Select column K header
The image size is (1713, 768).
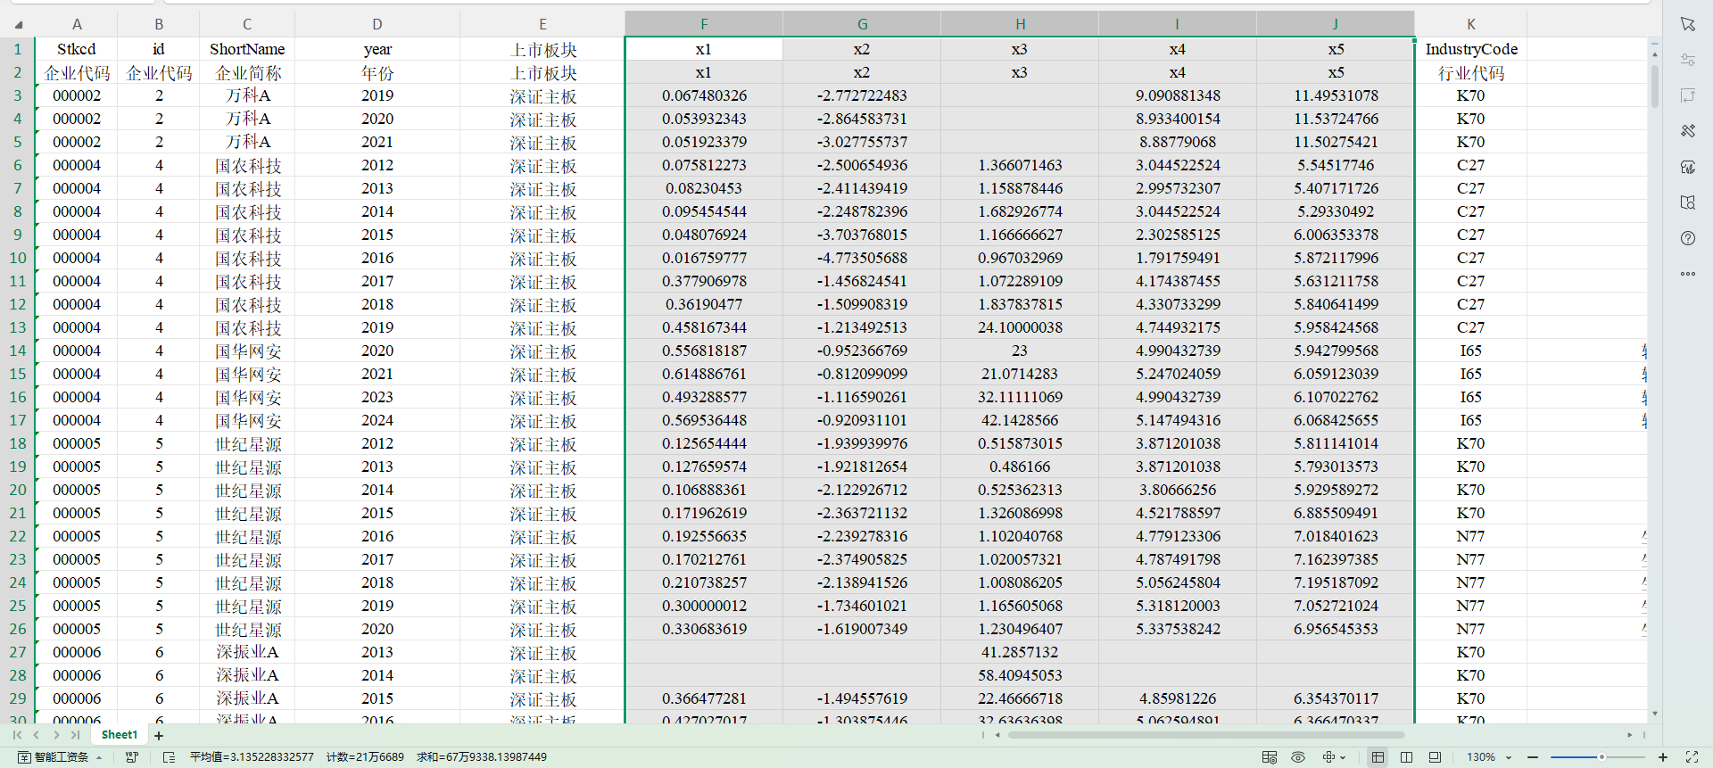(x=1470, y=24)
